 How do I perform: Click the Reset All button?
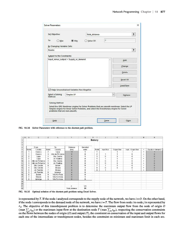(x=125, y=80)
